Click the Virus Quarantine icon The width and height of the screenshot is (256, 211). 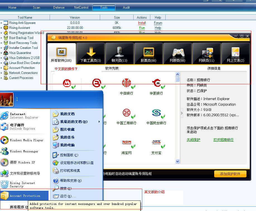6,53
